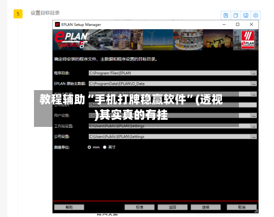This screenshot has width=274, height=217.
Task: Click the wind turbines banner photo
Action: click(158, 40)
